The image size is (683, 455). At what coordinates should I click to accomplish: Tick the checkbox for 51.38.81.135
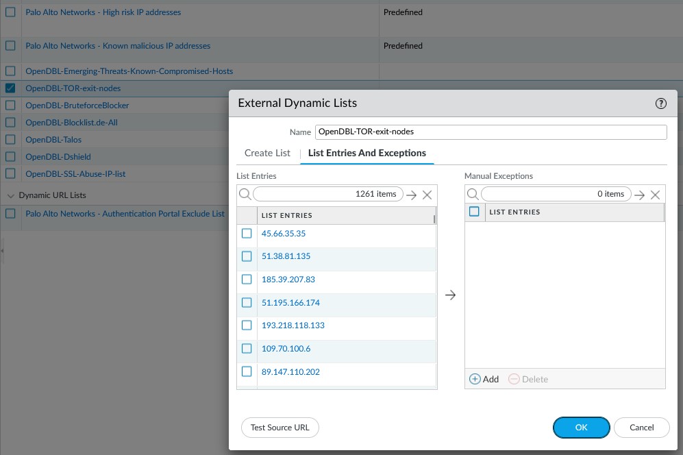pyautogui.click(x=247, y=256)
